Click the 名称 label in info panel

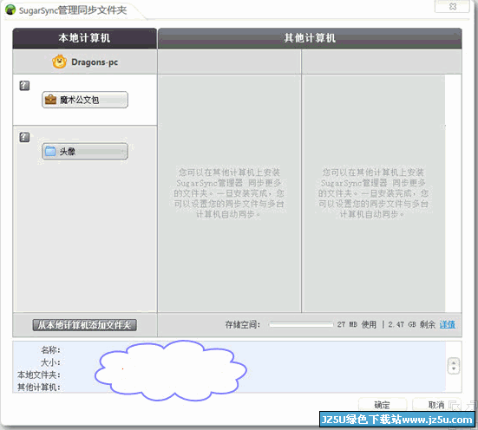[50, 350]
